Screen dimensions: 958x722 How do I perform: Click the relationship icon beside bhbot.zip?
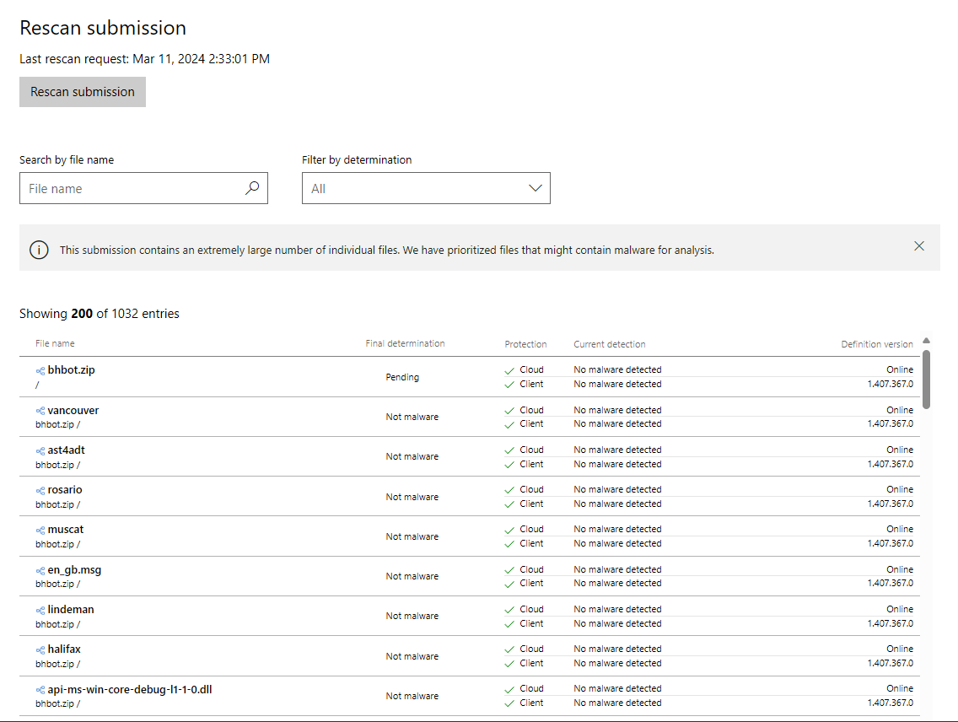(40, 369)
